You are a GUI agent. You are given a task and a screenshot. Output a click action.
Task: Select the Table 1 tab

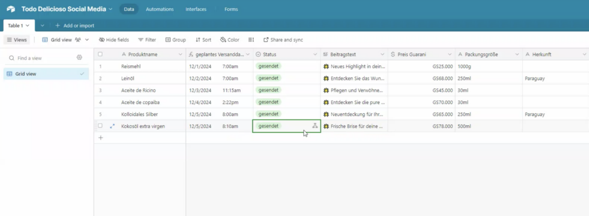click(x=19, y=25)
